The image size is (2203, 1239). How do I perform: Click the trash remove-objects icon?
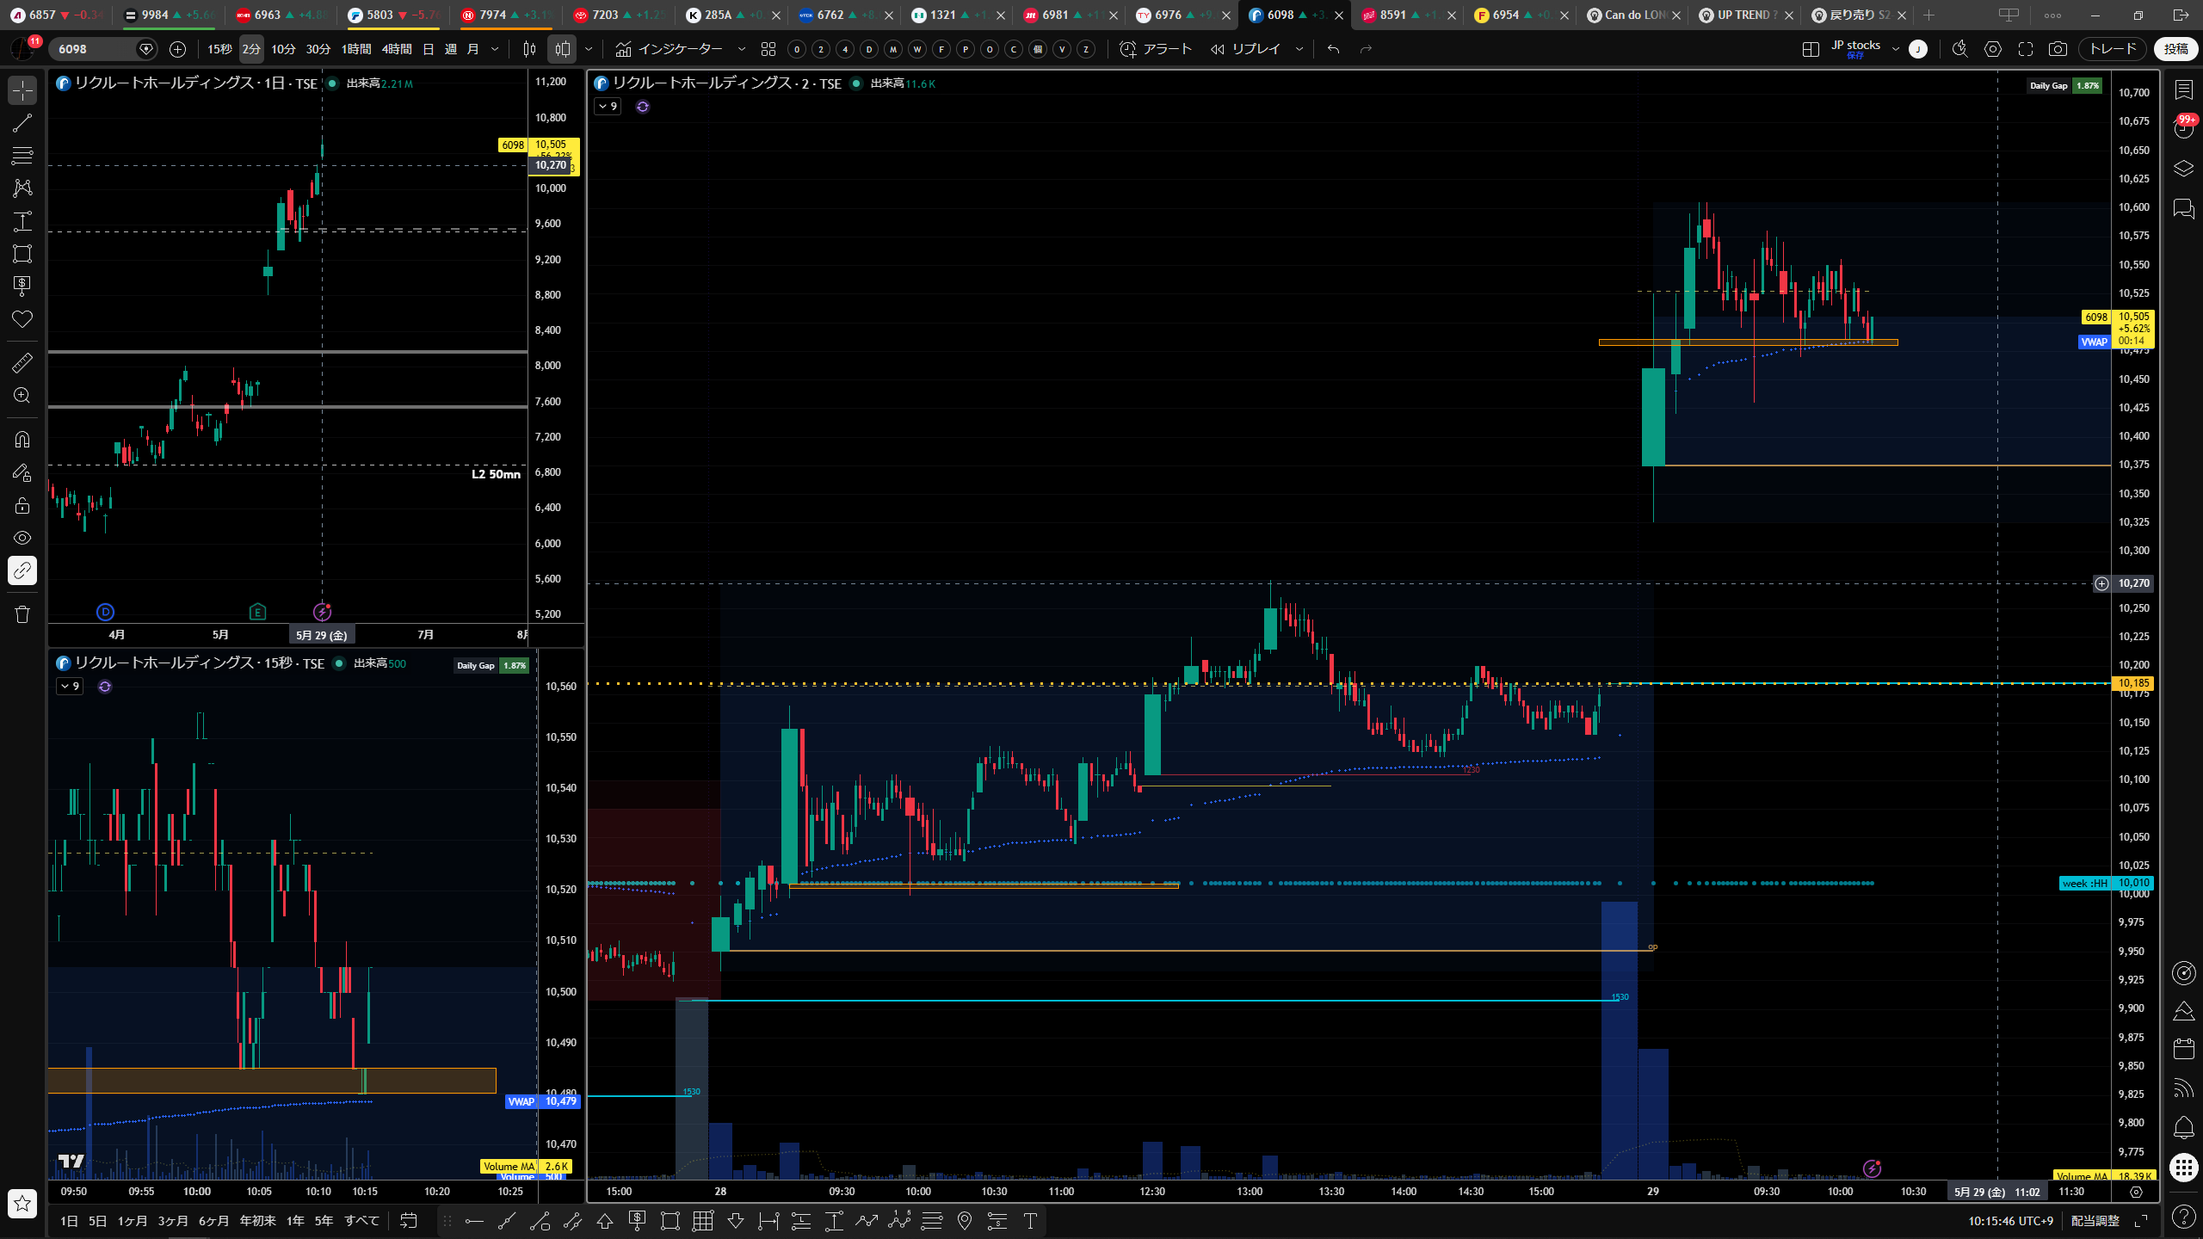click(22, 614)
